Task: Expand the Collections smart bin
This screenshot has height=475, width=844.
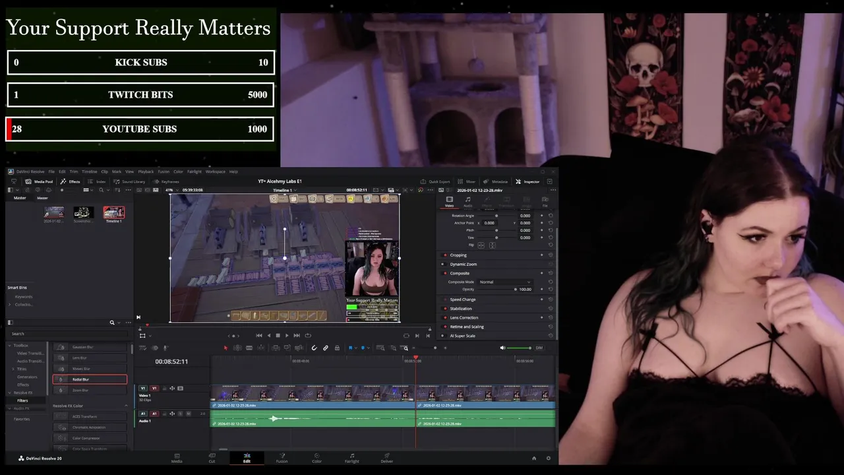Action: (x=10, y=305)
